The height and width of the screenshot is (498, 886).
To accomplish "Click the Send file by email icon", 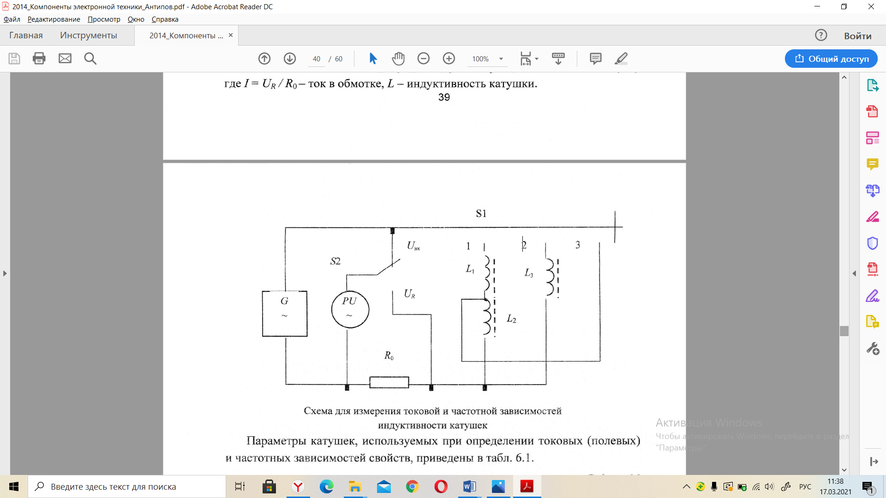I will tap(65, 59).
